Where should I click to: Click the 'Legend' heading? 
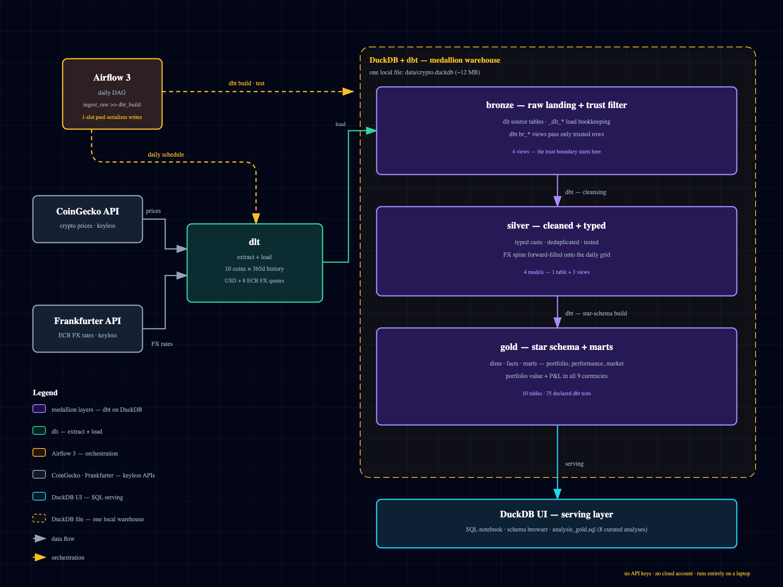point(45,393)
